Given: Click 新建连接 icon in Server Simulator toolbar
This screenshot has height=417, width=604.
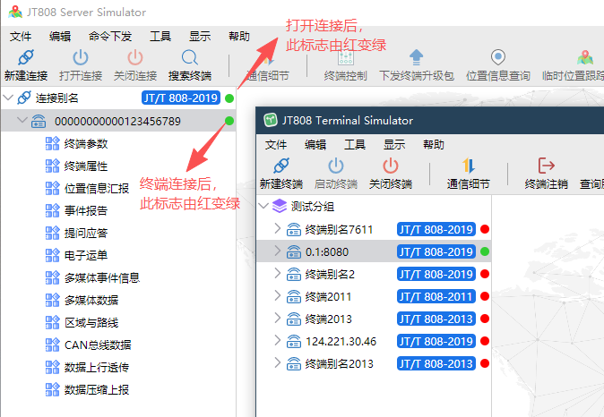Looking at the screenshot, I should (25, 58).
